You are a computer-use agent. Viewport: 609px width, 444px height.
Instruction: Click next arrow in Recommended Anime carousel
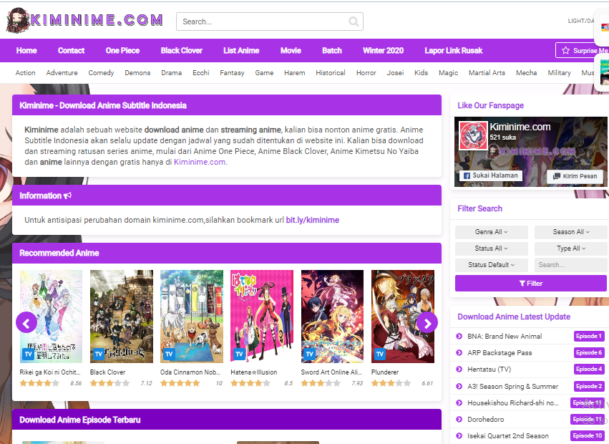[427, 323]
